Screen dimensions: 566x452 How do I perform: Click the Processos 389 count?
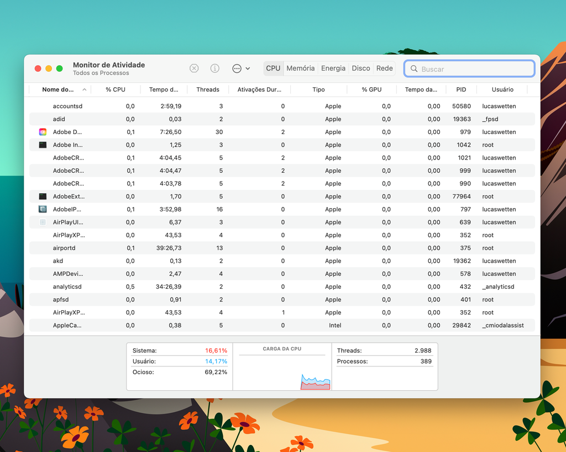tap(426, 361)
